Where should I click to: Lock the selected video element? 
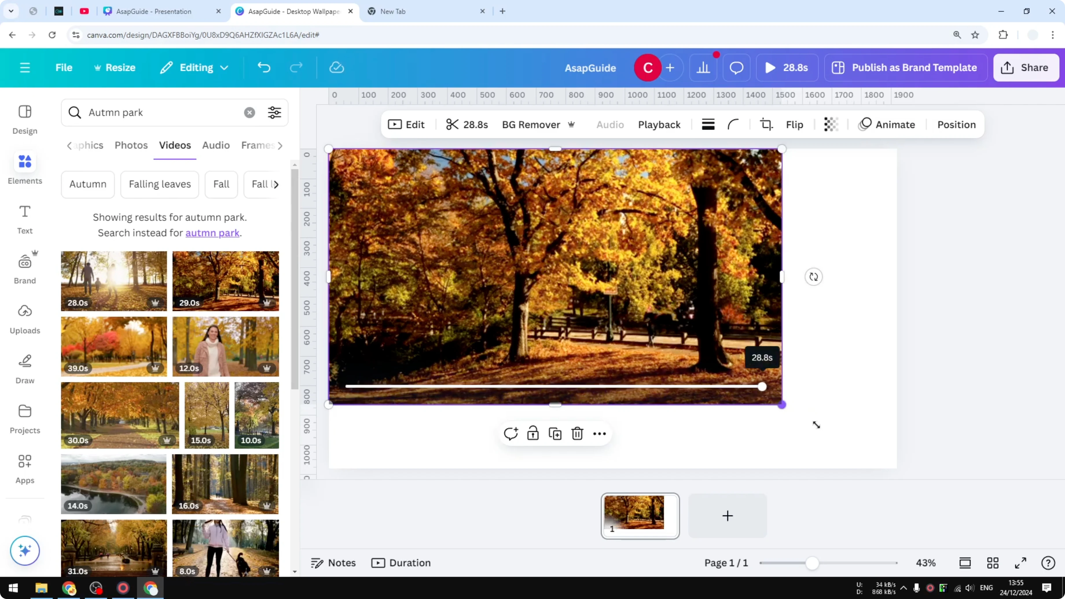[533, 433]
